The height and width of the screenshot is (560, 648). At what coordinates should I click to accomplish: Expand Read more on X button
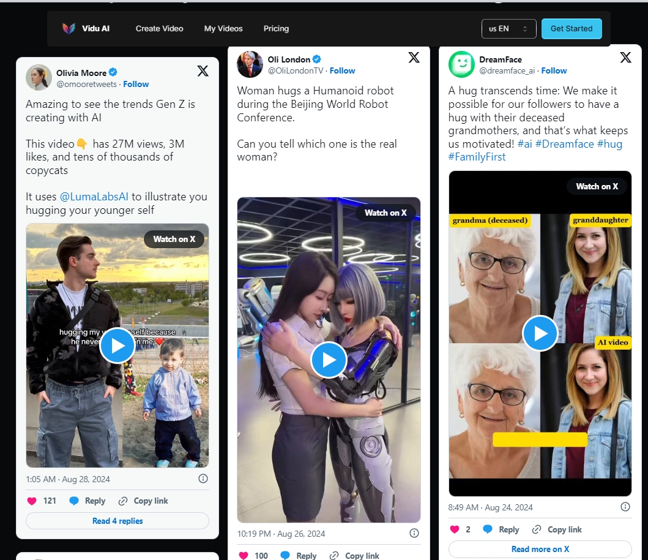pos(540,549)
